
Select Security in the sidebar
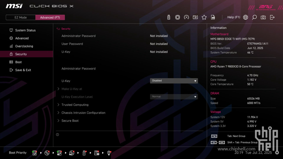click(27, 54)
